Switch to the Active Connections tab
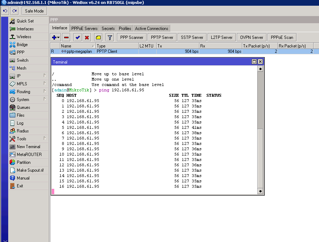 (x=151, y=29)
